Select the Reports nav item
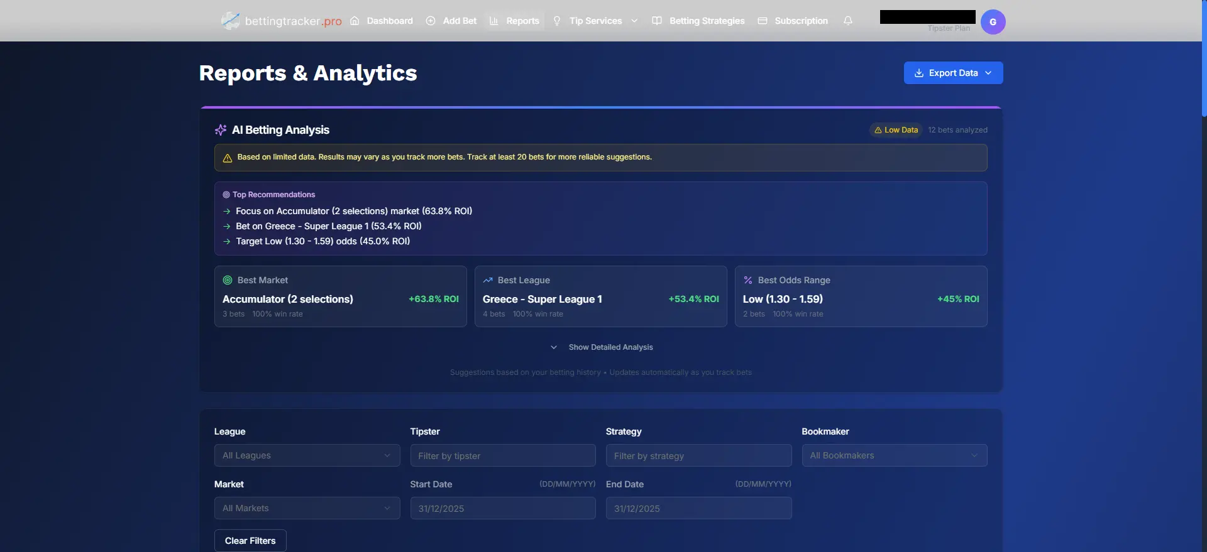 tap(515, 21)
